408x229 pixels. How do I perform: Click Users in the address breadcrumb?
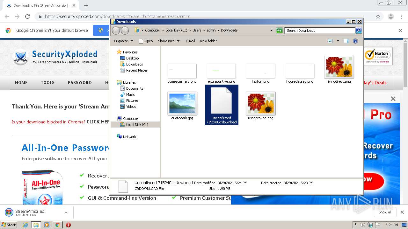tap(197, 31)
